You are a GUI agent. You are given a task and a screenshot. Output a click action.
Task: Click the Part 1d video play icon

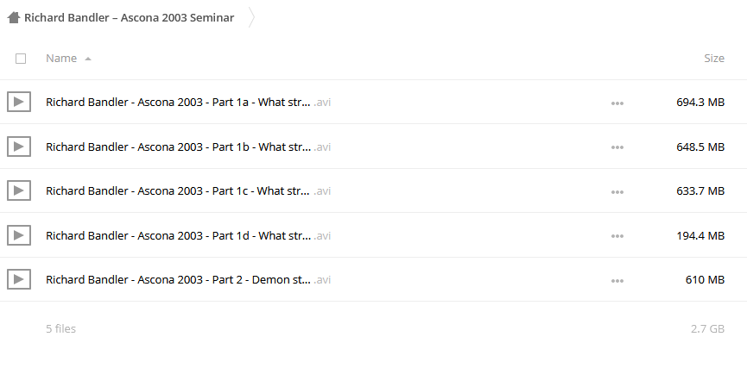tap(19, 235)
